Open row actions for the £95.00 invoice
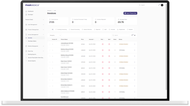The image size is (190, 106). point(135,92)
